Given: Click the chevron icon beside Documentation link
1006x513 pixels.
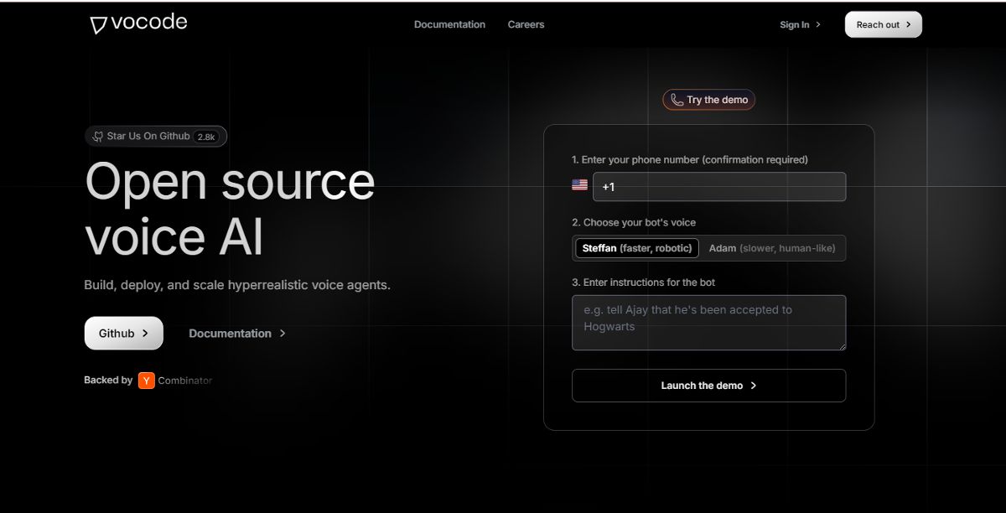Looking at the screenshot, I should [x=283, y=333].
